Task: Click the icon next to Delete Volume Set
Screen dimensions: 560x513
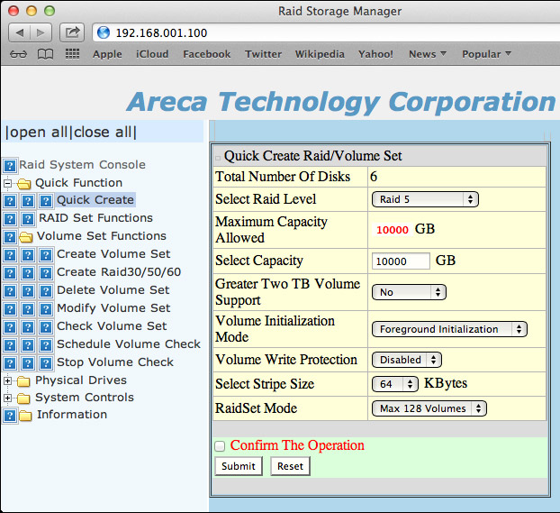Action: (46, 291)
